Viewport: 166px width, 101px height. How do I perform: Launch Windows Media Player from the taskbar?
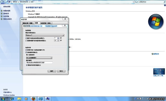[x=26, y=99]
